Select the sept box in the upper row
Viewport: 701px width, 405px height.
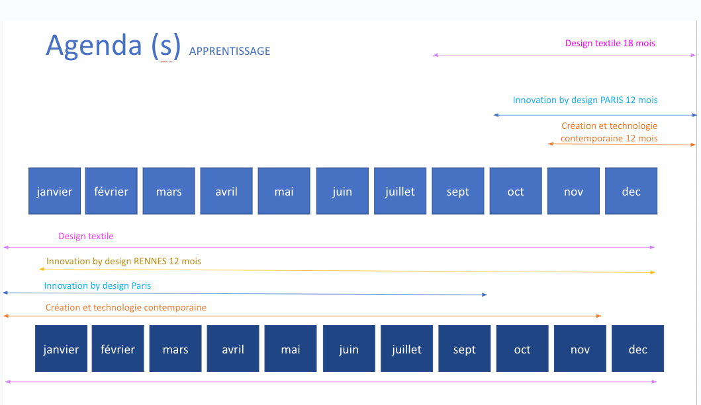(x=457, y=191)
